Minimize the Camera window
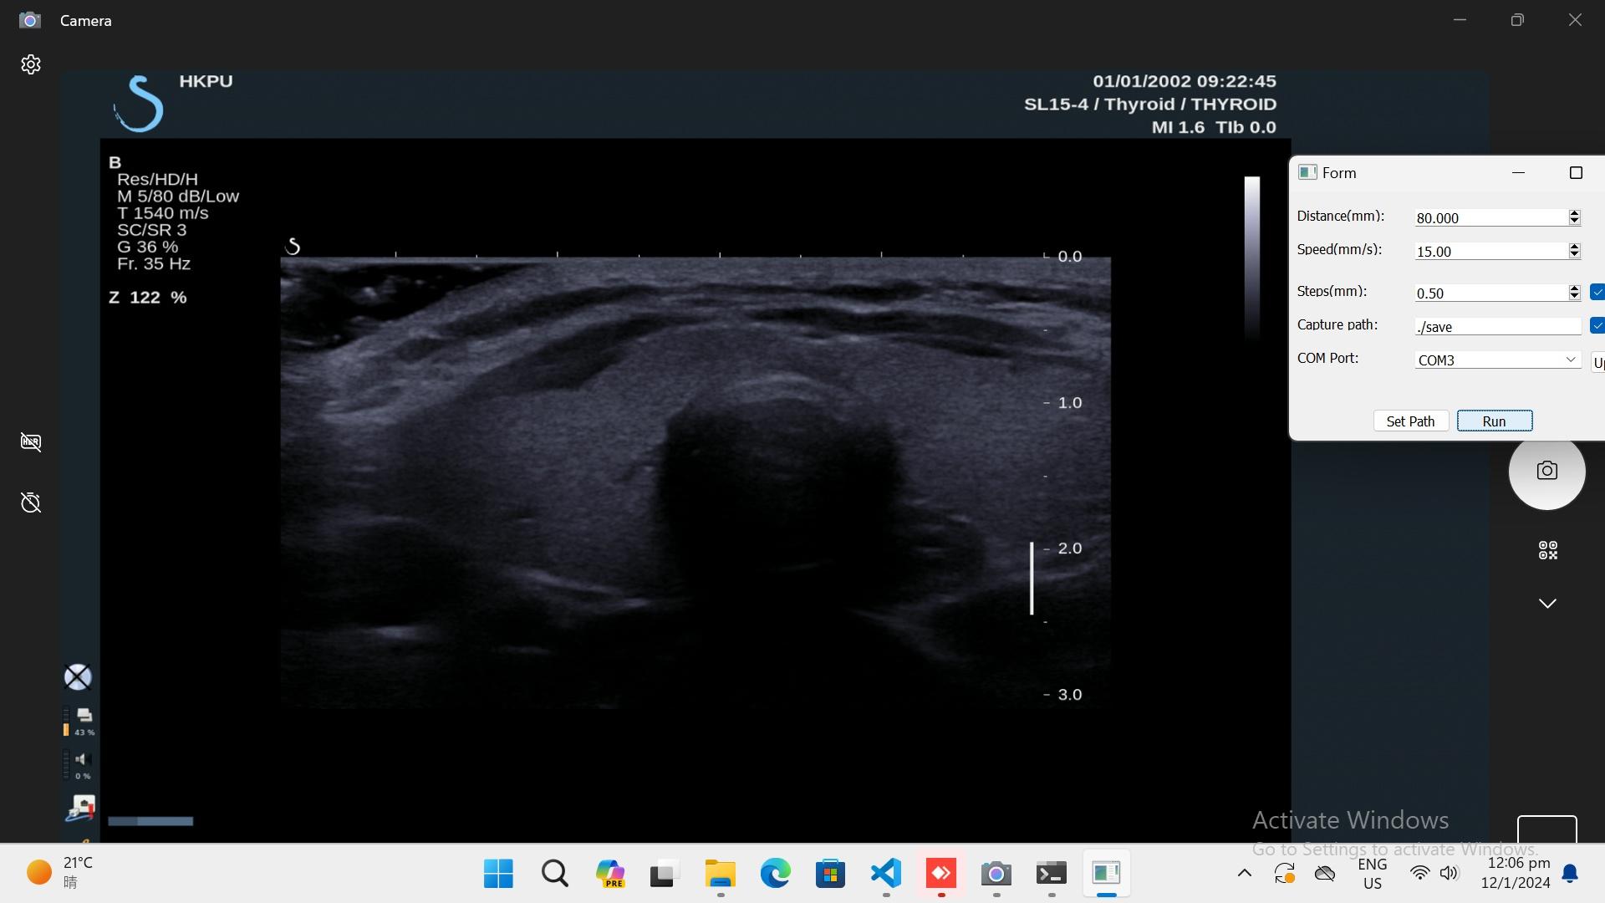1605x903 pixels. (x=1460, y=20)
